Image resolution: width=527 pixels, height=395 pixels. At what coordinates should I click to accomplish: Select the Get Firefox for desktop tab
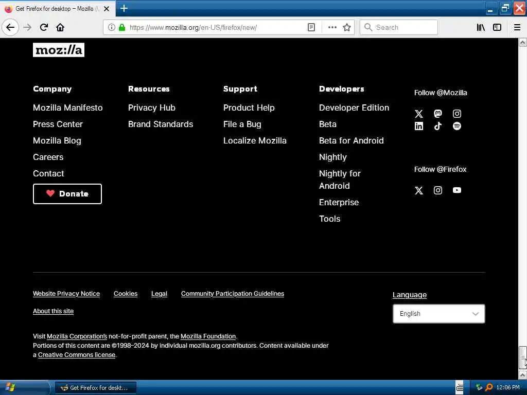point(57,9)
